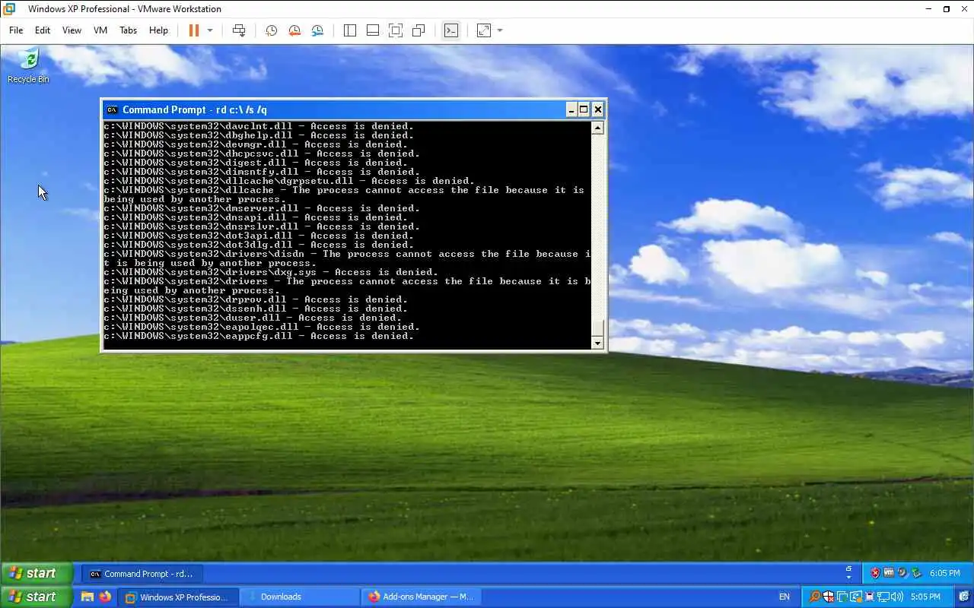Select Command Prompt taskbar button in XP
The height and width of the screenshot is (608, 974).
coord(142,574)
